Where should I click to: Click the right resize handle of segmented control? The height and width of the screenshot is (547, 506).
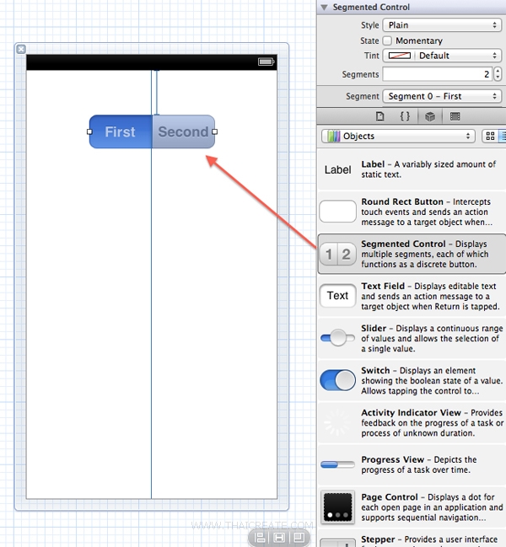[214, 131]
